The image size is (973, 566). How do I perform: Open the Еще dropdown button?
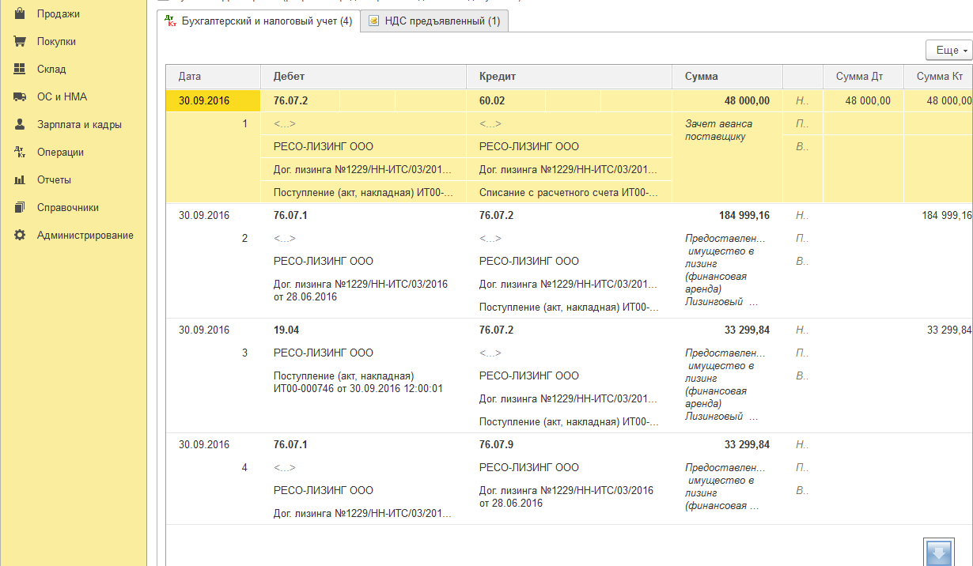[948, 50]
